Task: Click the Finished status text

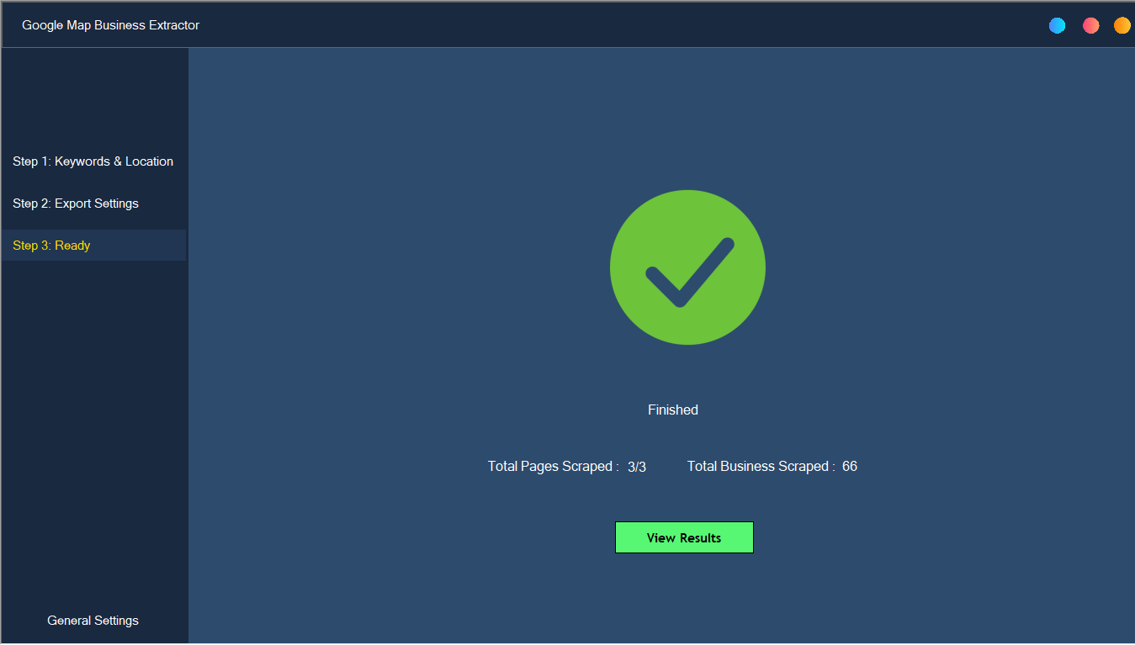Action: (x=673, y=410)
